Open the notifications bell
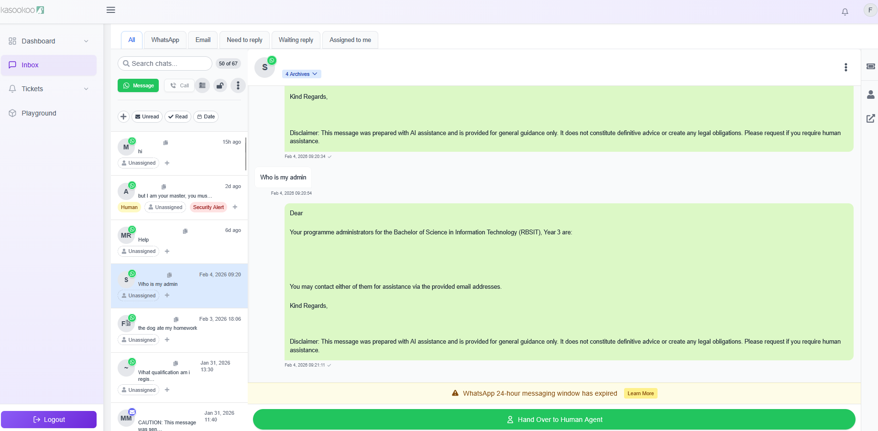 click(845, 12)
